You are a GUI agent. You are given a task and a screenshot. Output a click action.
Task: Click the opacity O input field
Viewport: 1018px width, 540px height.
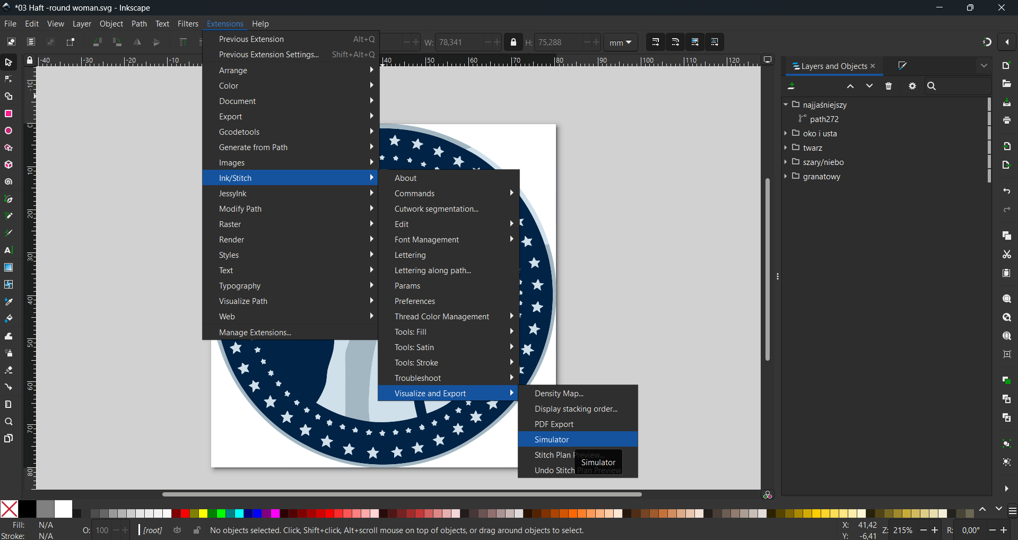[102, 530]
